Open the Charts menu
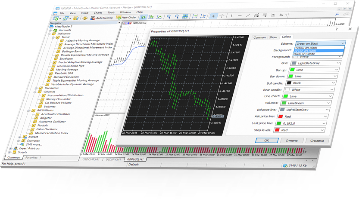This screenshot has height=202, width=359. [98, 12]
